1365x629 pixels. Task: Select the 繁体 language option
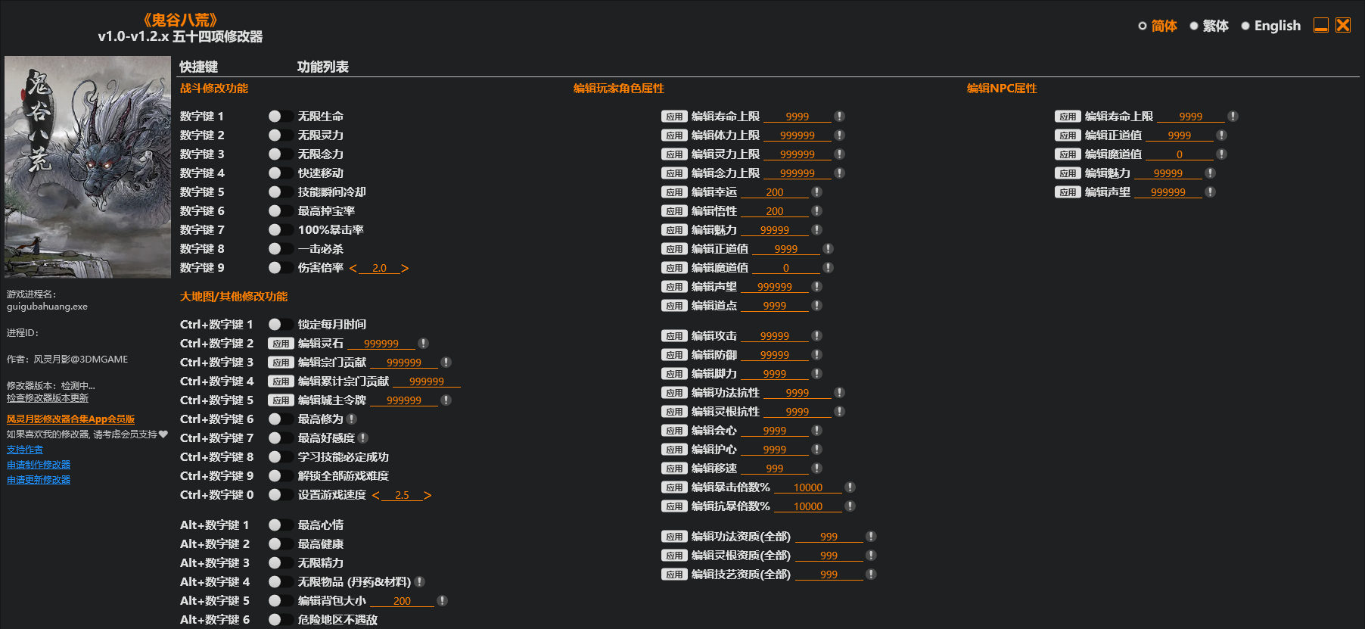tap(1208, 26)
